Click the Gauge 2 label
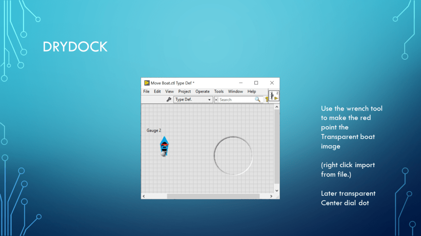The image size is (421, 236). [154, 130]
